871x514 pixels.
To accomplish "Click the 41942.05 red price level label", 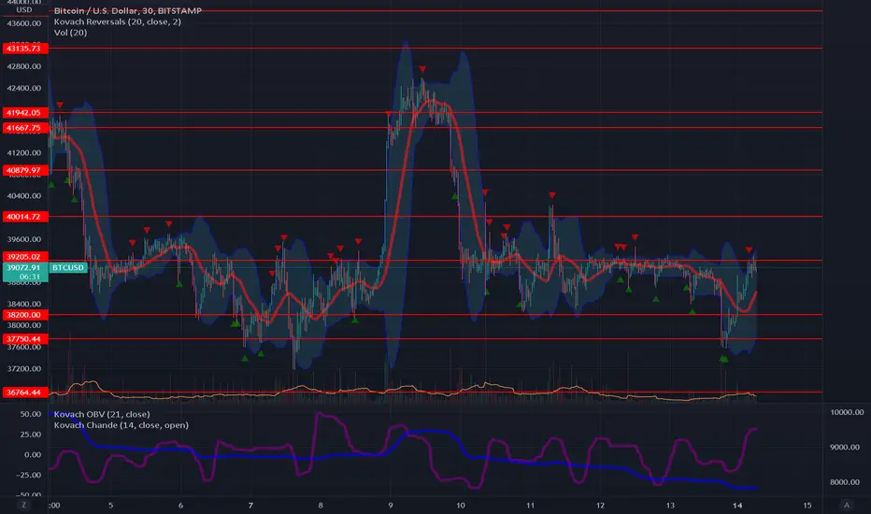I will [25, 112].
